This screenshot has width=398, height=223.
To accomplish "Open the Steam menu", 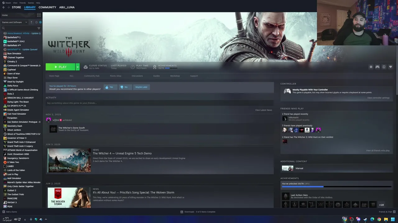I will coord(7,3).
